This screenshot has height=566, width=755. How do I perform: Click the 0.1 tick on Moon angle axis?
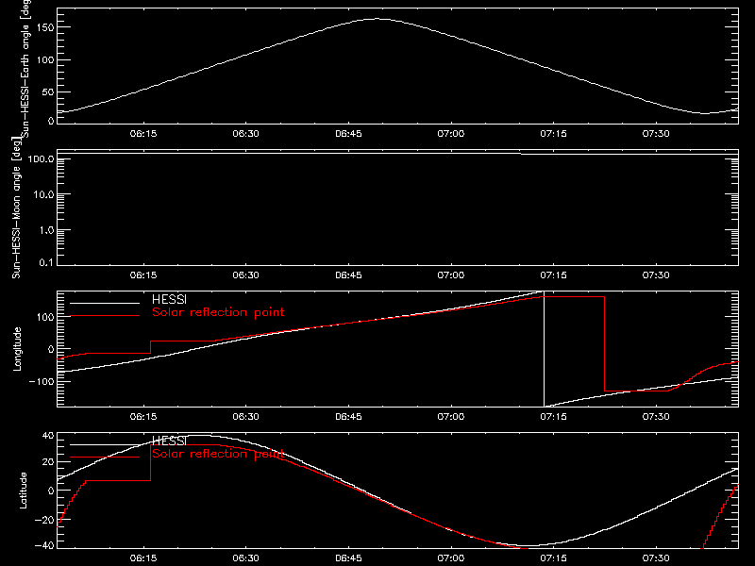[x=46, y=262]
